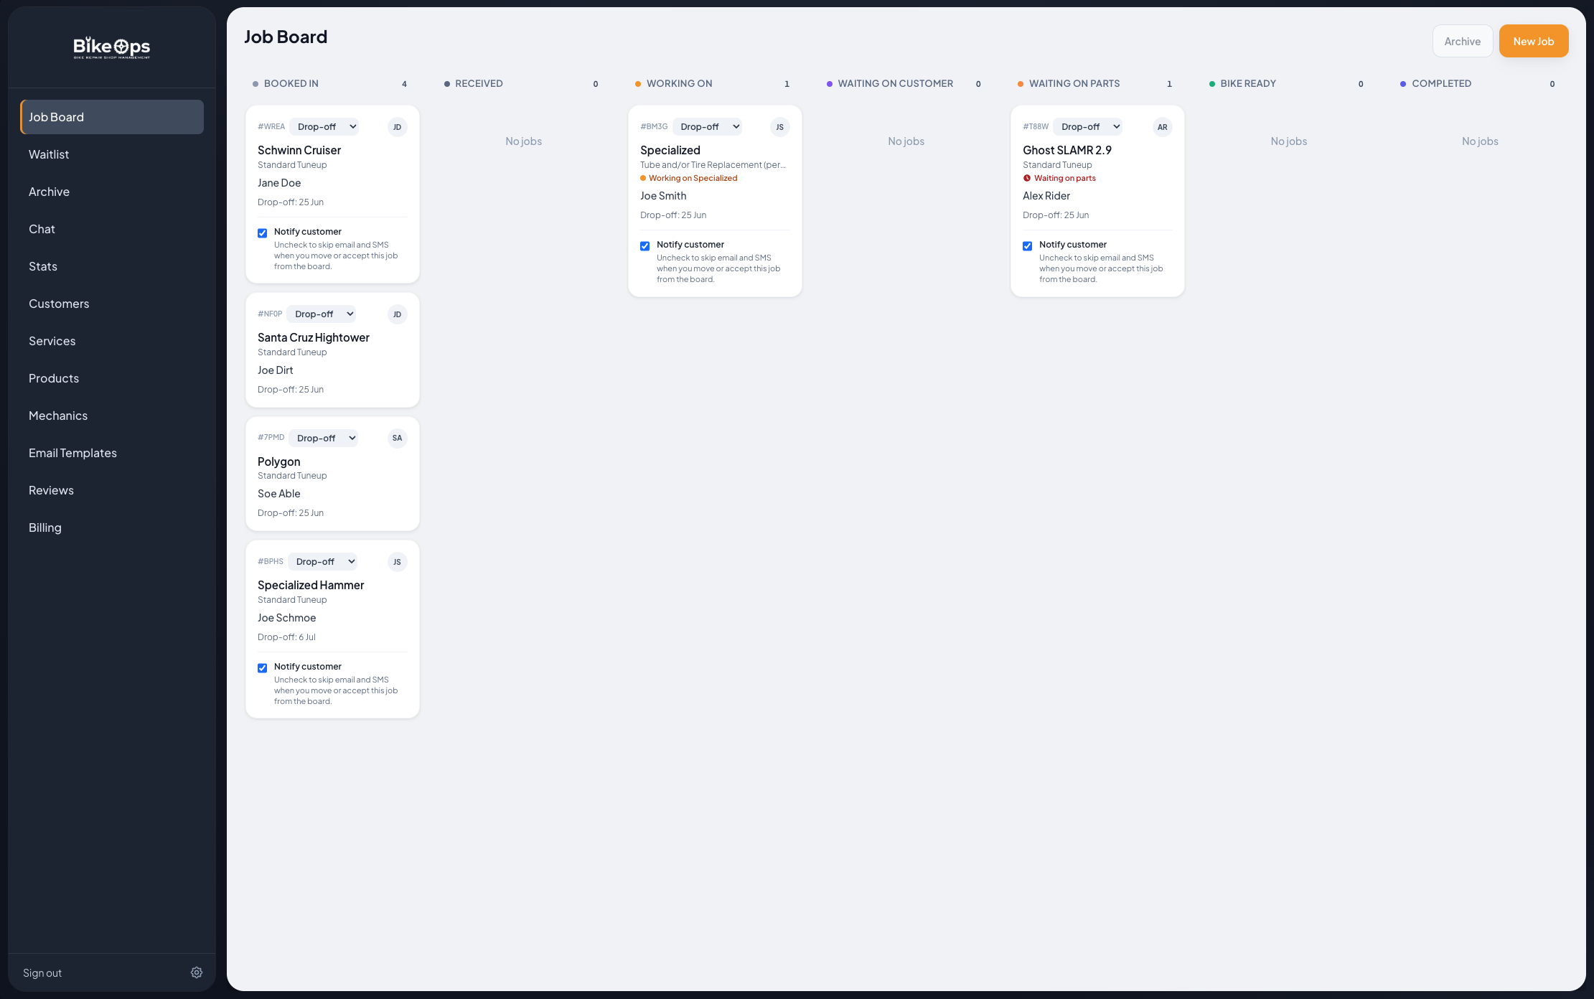Viewport: 1594px width, 999px height.
Task: Open Drop-off dropdown on job #WREA
Action: coord(325,126)
